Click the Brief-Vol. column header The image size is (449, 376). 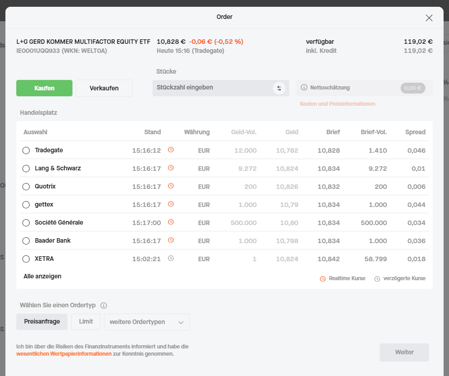[374, 132]
